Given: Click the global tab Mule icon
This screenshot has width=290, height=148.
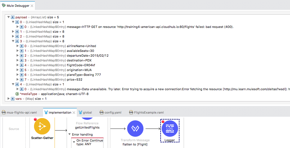Looking at the screenshot, I should [80, 112].
